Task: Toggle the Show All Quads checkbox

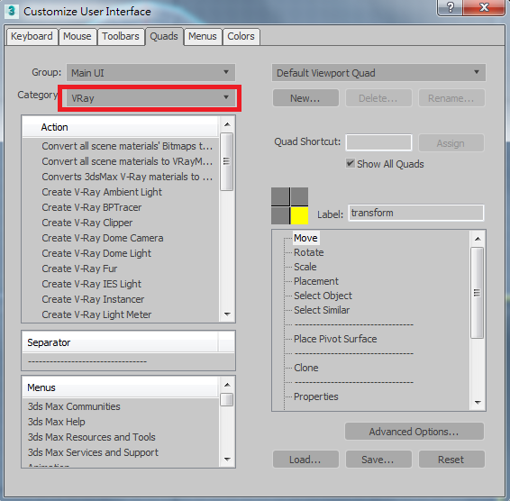Action: pos(351,163)
